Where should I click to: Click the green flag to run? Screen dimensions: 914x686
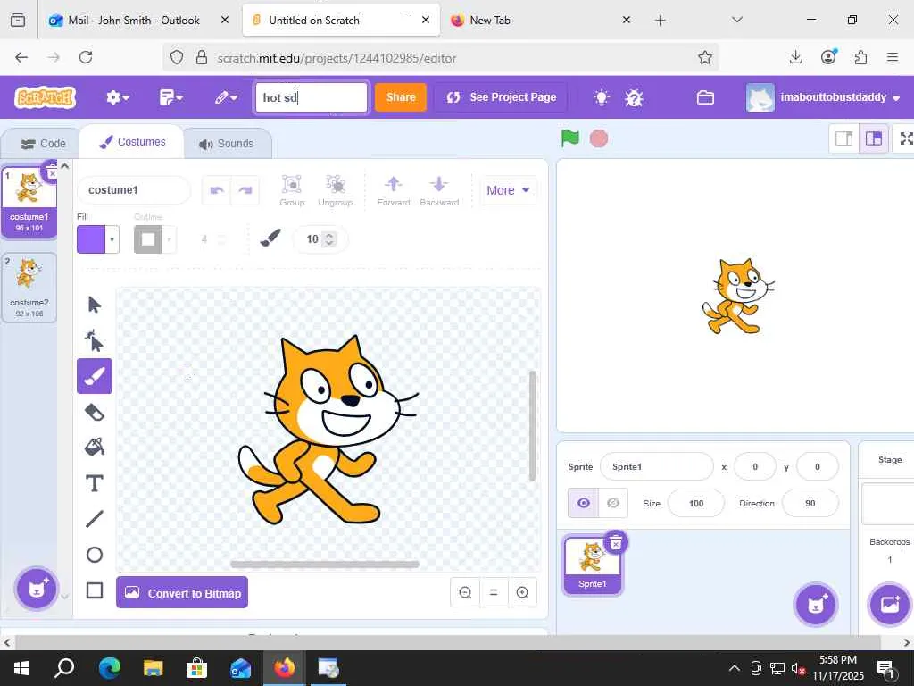click(570, 138)
